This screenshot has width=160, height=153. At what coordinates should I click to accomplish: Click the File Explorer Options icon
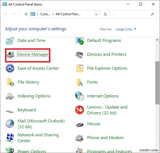(x=80, y=68)
